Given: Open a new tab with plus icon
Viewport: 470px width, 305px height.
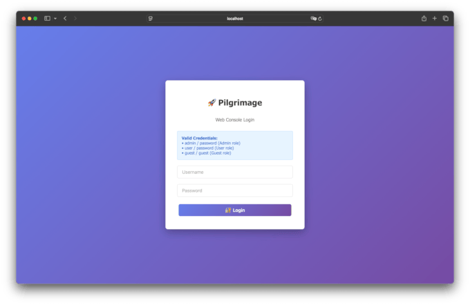Looking at the screenshot, I should coord(435,19).
